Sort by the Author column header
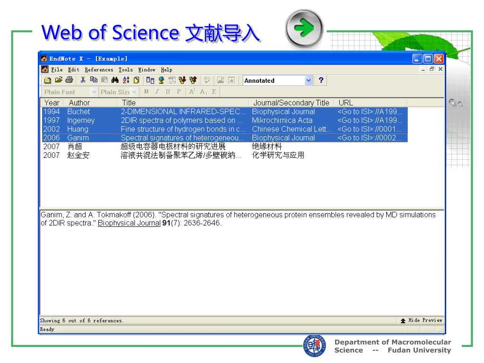Image resolution: width=484 pixels, height=363 pixels. pyautogui.click(x=91, y=103)
